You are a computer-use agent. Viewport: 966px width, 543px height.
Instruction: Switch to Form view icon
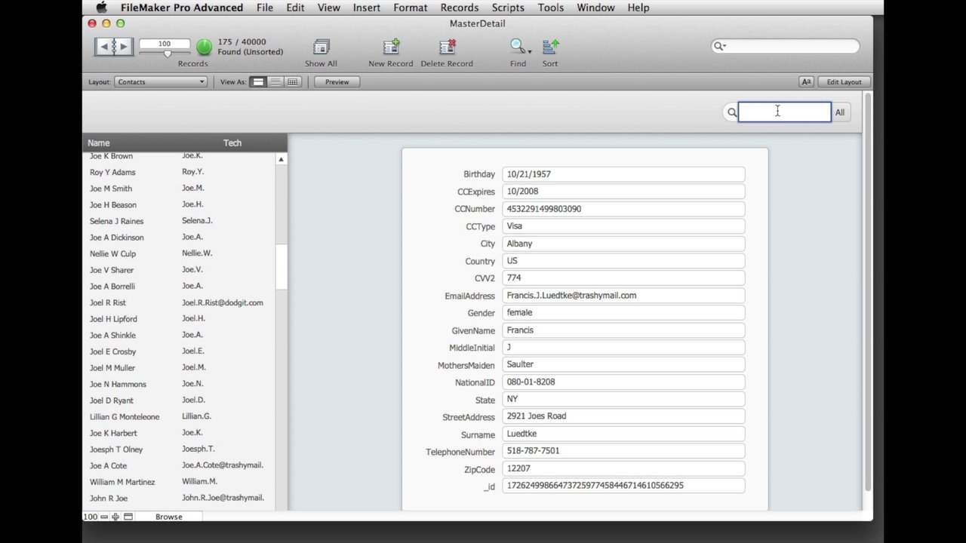click(x=258, y=81)
